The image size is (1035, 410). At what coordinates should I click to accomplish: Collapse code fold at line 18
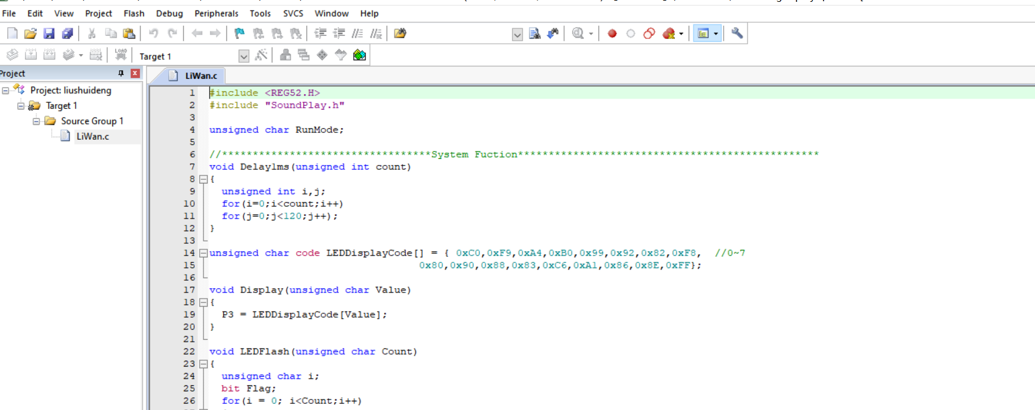tap(203, 302)
